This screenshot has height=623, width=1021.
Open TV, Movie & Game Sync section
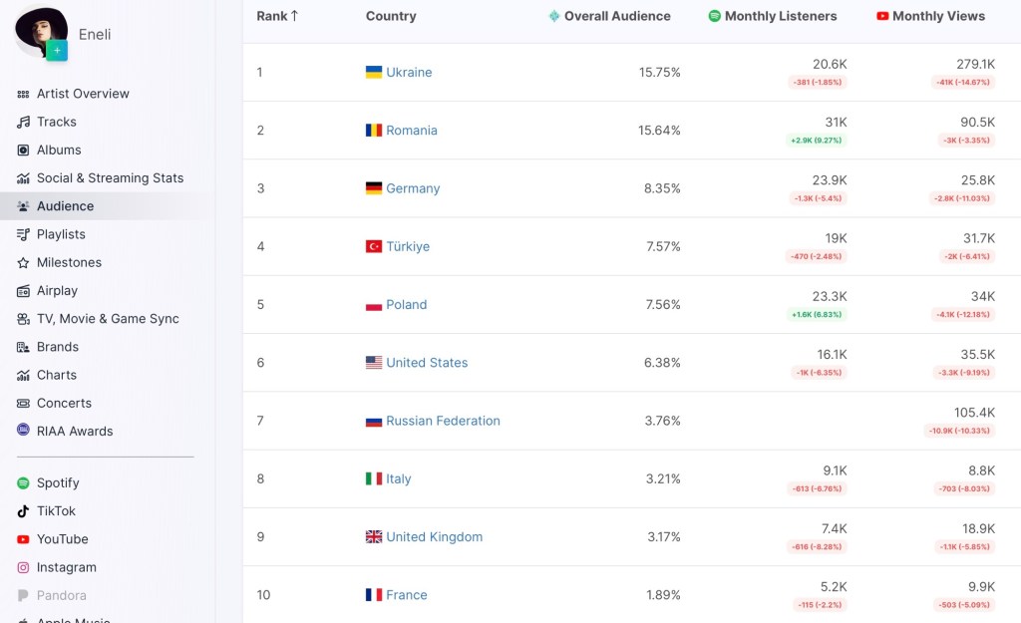point(108,319)
